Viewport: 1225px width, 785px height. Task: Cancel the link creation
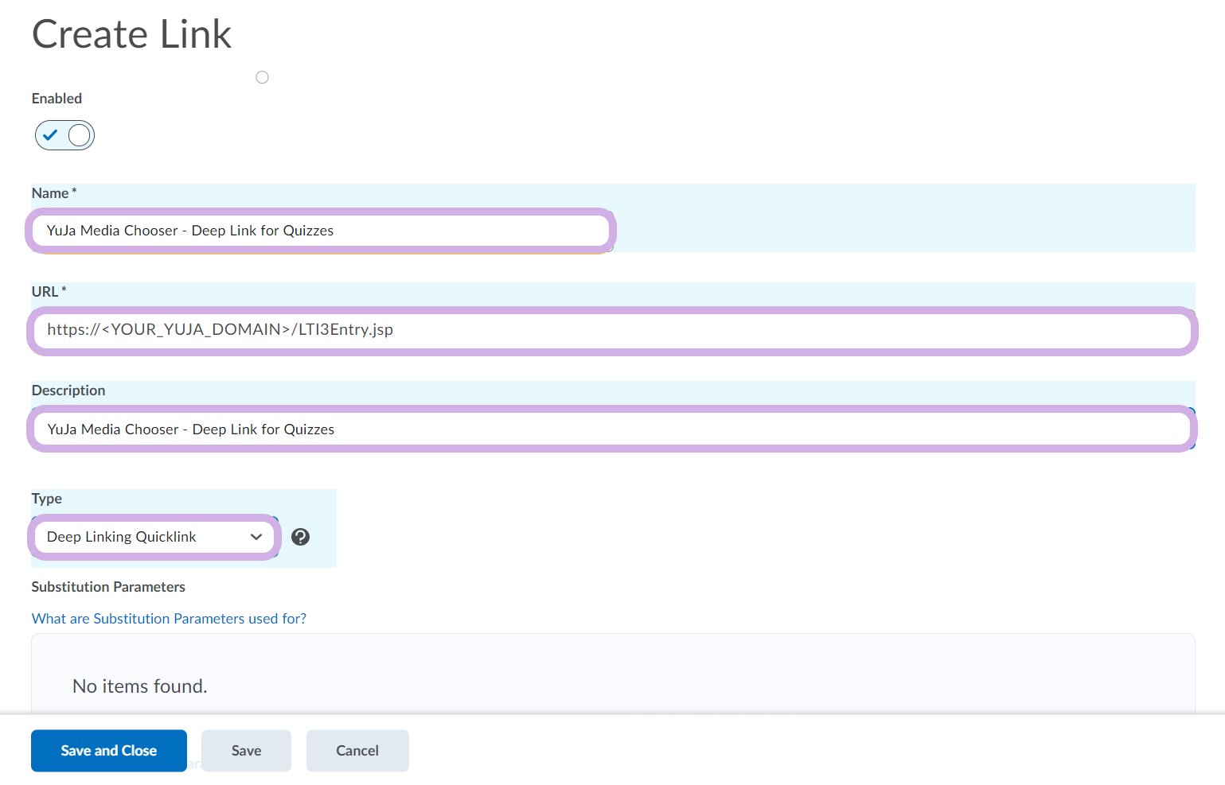click(357, 751)
